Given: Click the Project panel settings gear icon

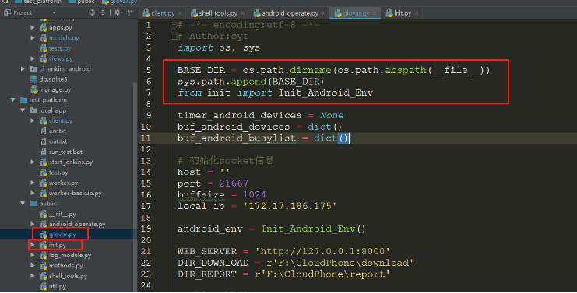Looking at the screenshot, I should tap(118, 12).
